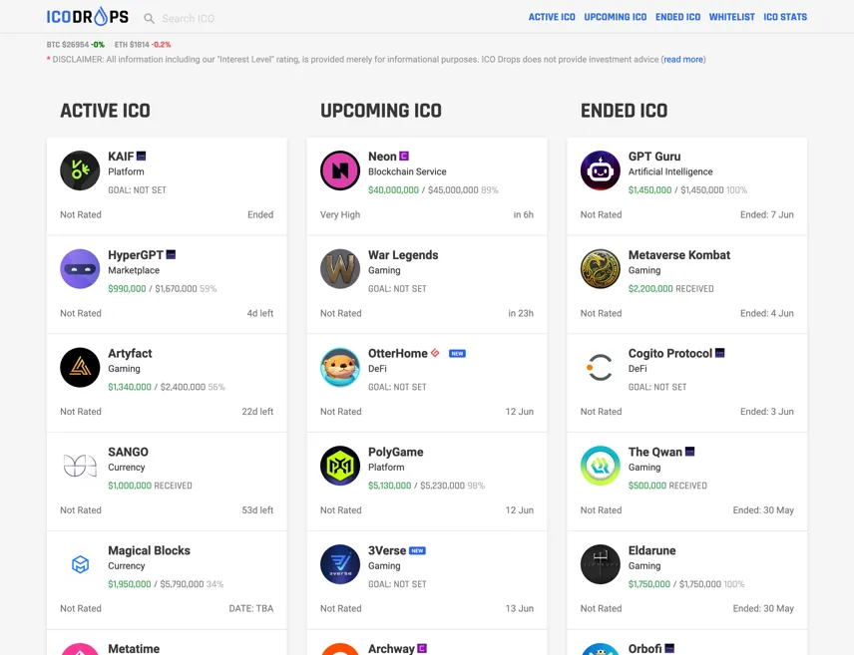Go to the UPCOMING ICO nav tab
This screenshot has width=854, height=655.
pyautogui.click(x=616, y=17)
